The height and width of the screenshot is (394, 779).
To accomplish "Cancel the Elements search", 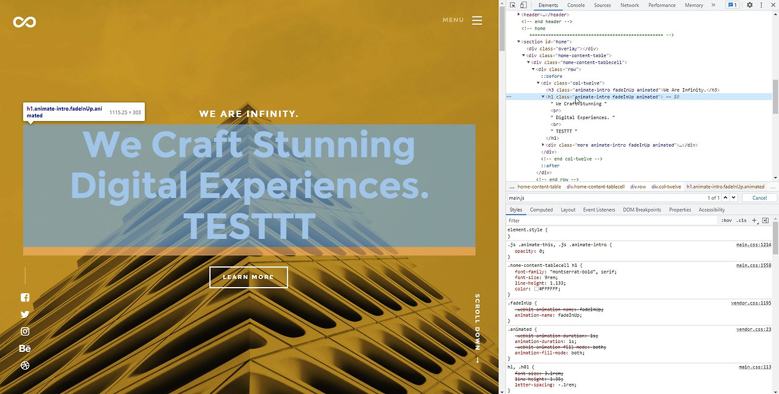I will pyautogui.click(x=760, y=198).
